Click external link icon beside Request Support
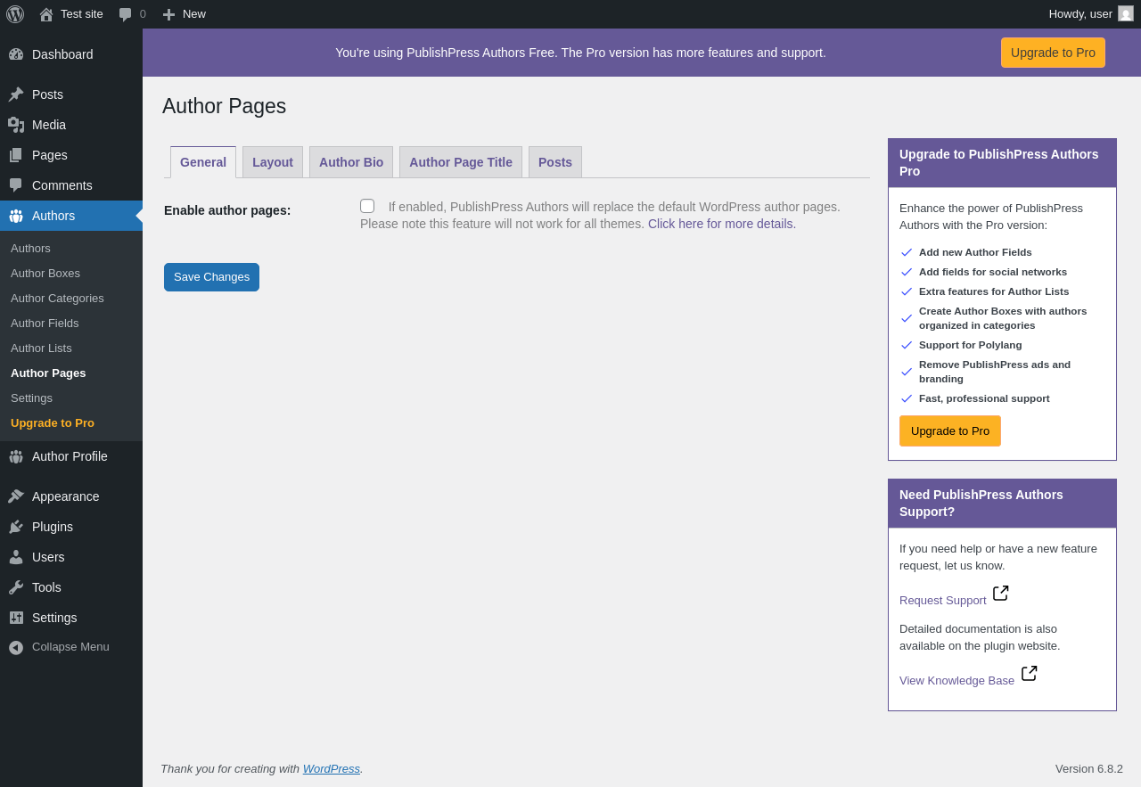 pos(1001,593)
